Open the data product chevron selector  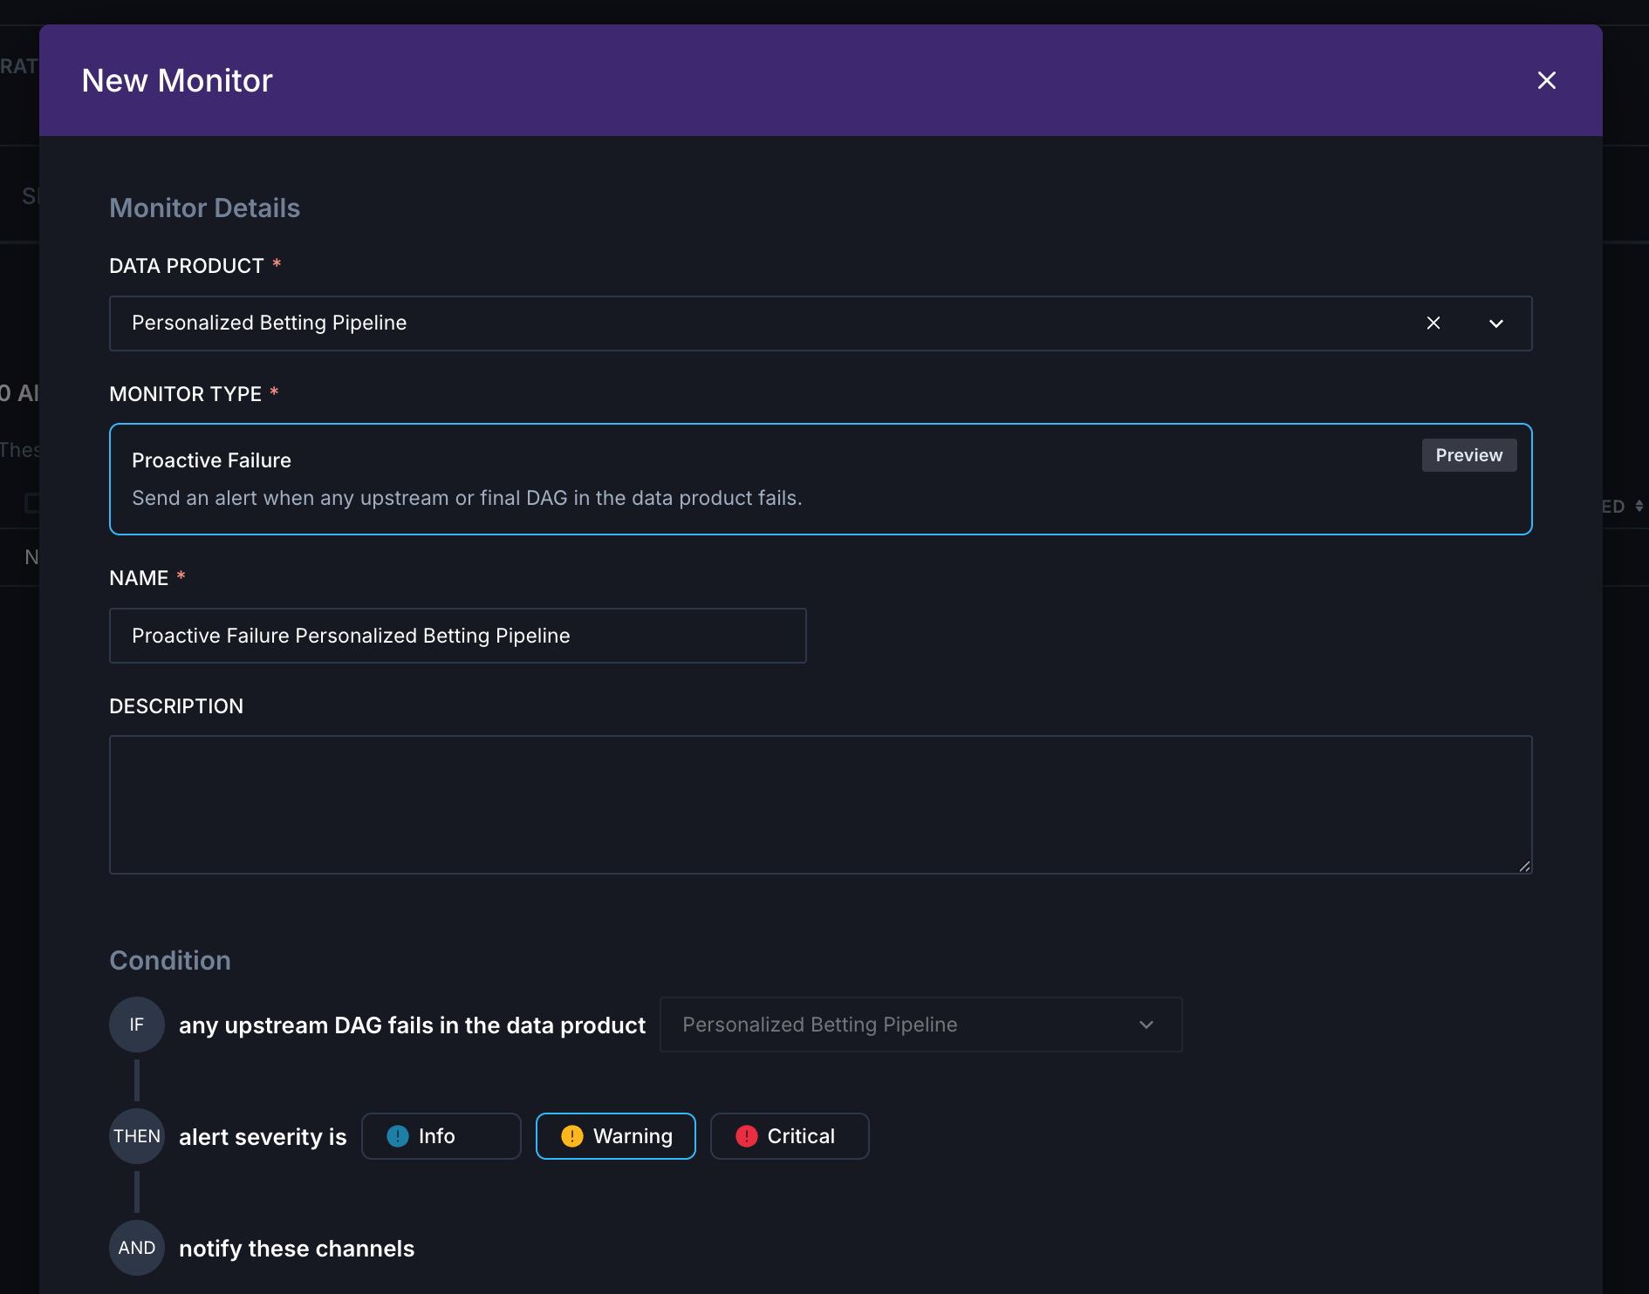tap(1496, 323)
